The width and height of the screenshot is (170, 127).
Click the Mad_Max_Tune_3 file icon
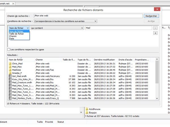pyautogui.click(x=10, y=92)
